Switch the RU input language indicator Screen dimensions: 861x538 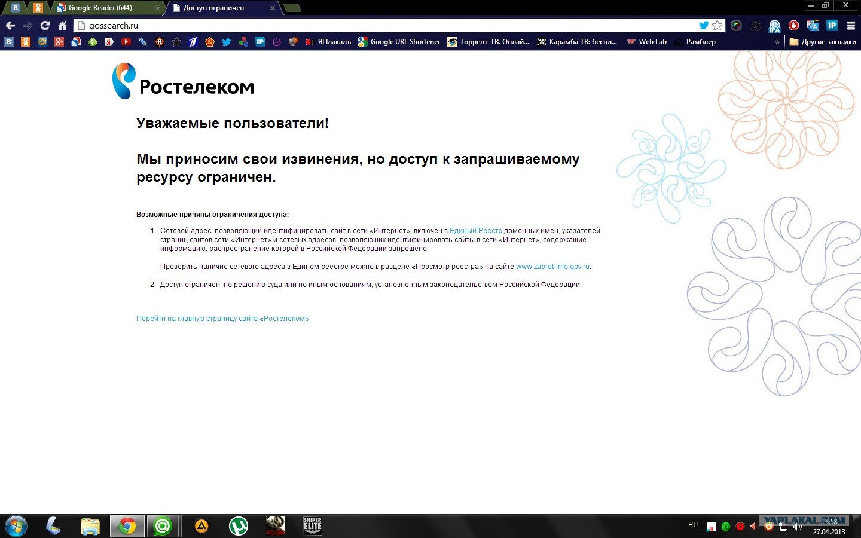pyautogui.click(x=693, y=525)
